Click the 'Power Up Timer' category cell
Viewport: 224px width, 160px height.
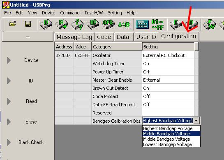point(117,72)
